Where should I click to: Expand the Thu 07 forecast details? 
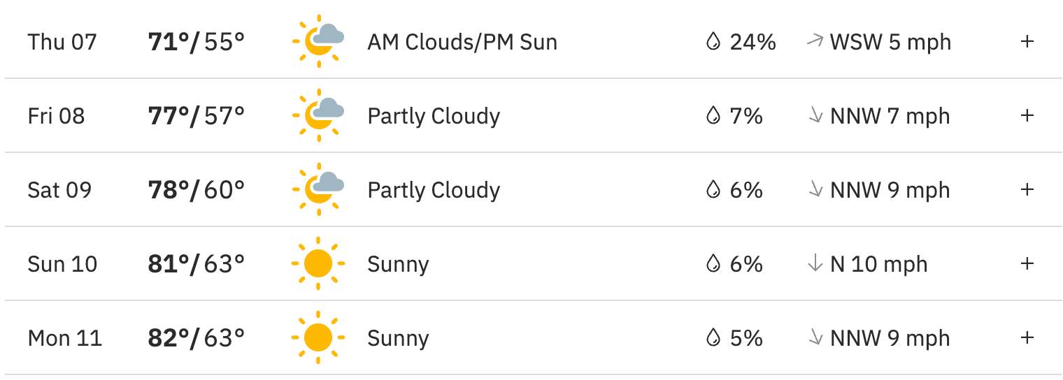(x=1027, y=41)
